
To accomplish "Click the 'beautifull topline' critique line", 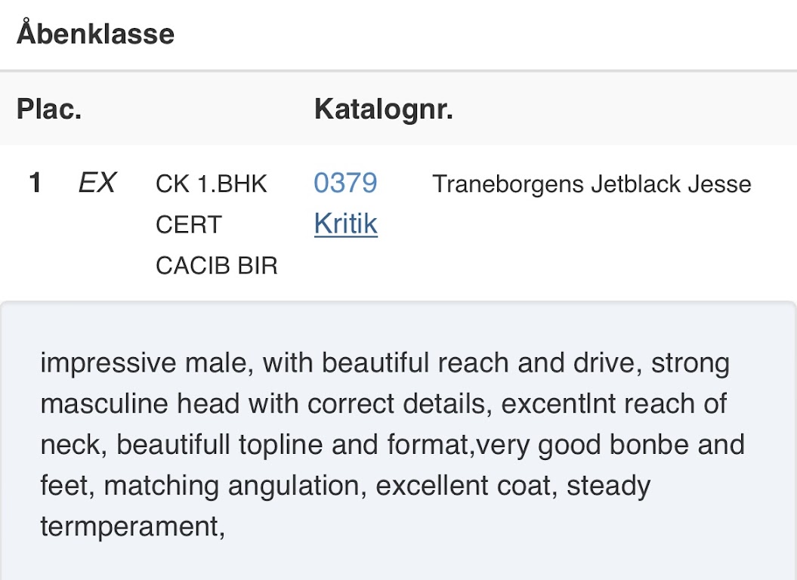I will click(393, 444).
